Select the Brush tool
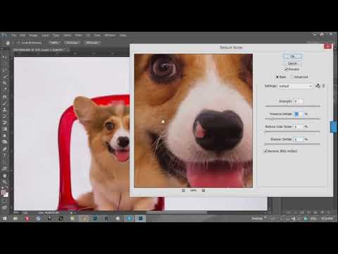338x254 pixels. click(x=4, y=103)
